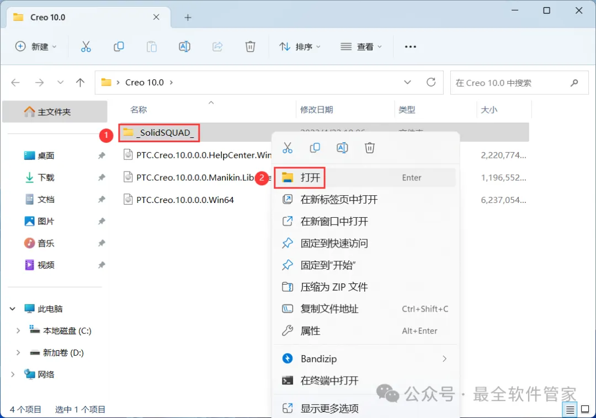This screenshot has width=596, height=418.
Task: Click the Paste icon in the toolbar
Action: pos(152,47)
